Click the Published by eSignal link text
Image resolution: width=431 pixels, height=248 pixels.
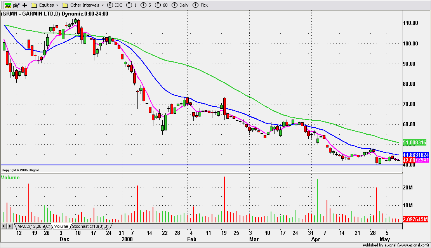[x=395, y=245]
